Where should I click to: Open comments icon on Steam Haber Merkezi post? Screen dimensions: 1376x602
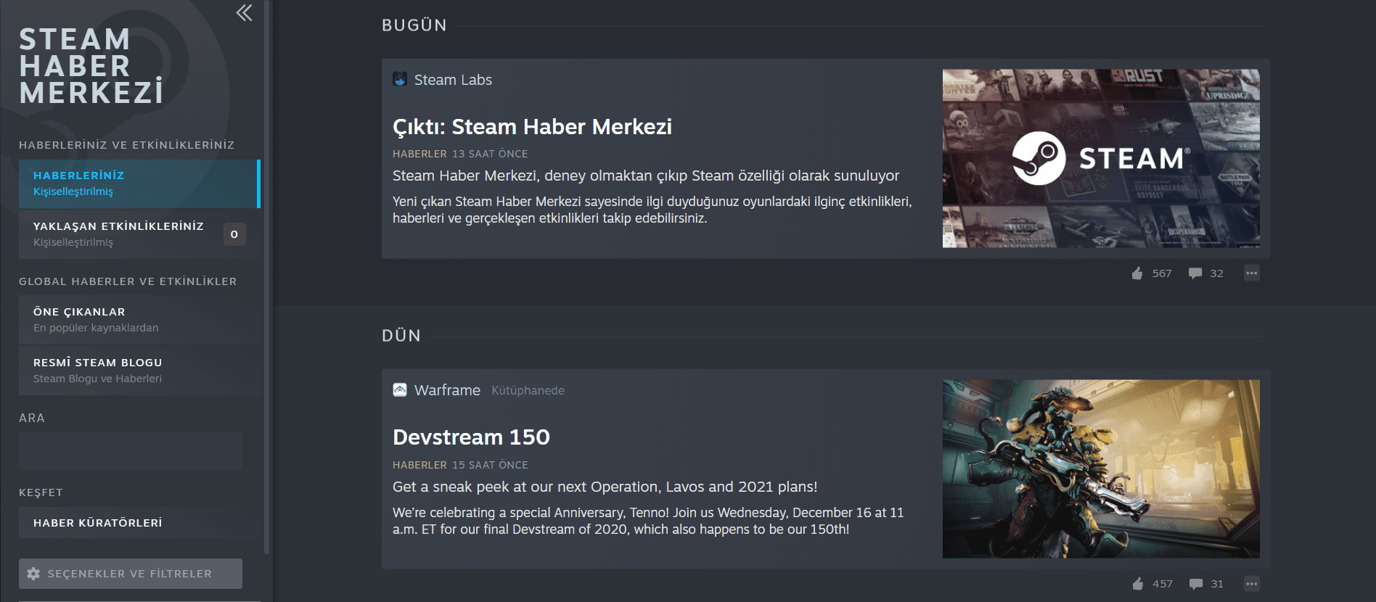pyautogui.click(x=1195, y=273)
